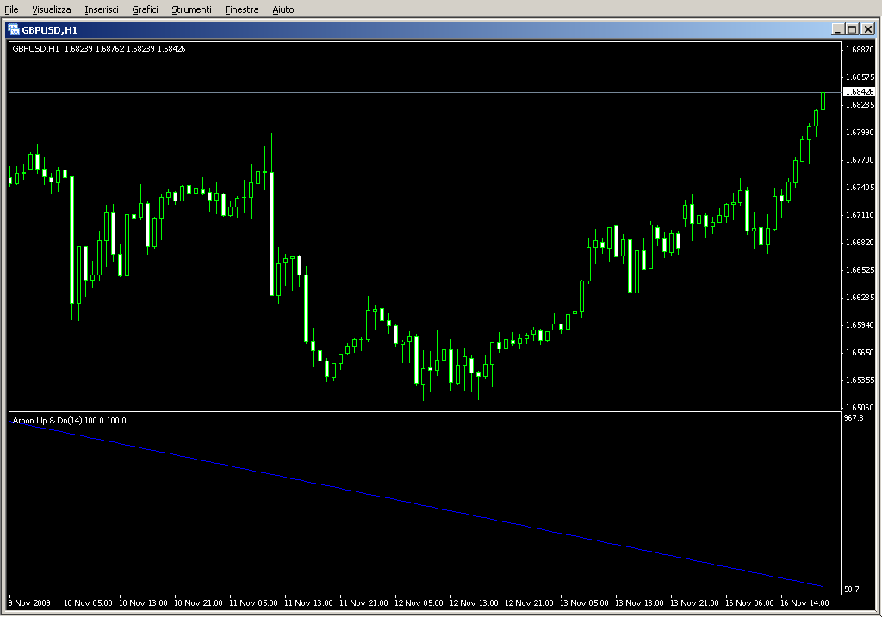Click the 58.7 indicator scale value
The image size is (882, 617).
pyautogui.click(x=852, y=589)
